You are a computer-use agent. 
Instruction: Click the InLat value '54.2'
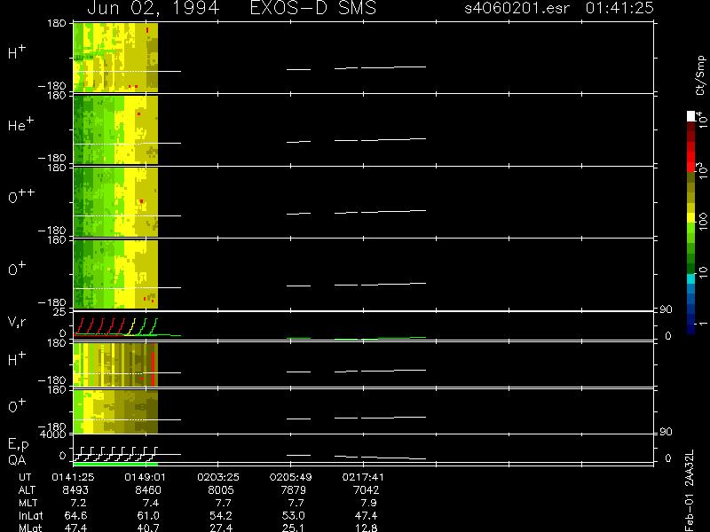pyautogui.click(x=220, y=515)
